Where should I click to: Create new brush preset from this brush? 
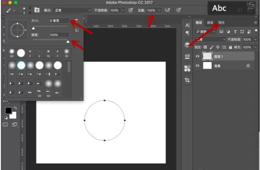(x=77, y=30)
